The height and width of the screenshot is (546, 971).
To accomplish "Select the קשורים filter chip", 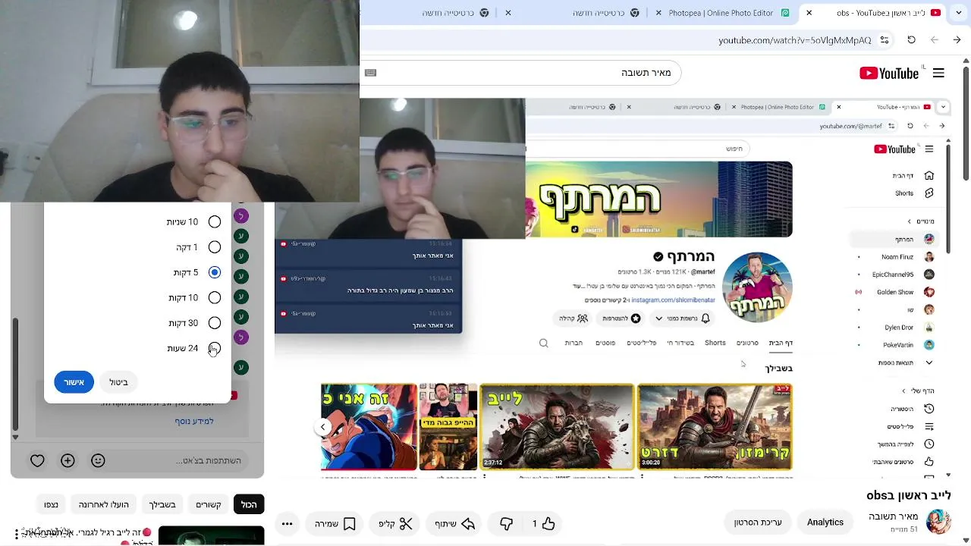I will tap(209, 504).
